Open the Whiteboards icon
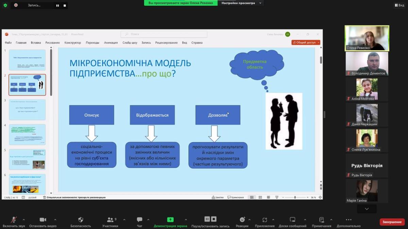Image resolution: width=408 pixels, height=229 pixels. [292, 220]
